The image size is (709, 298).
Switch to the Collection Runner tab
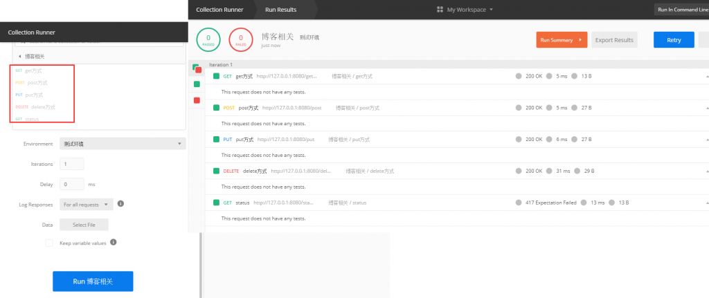tap(219, 10)
